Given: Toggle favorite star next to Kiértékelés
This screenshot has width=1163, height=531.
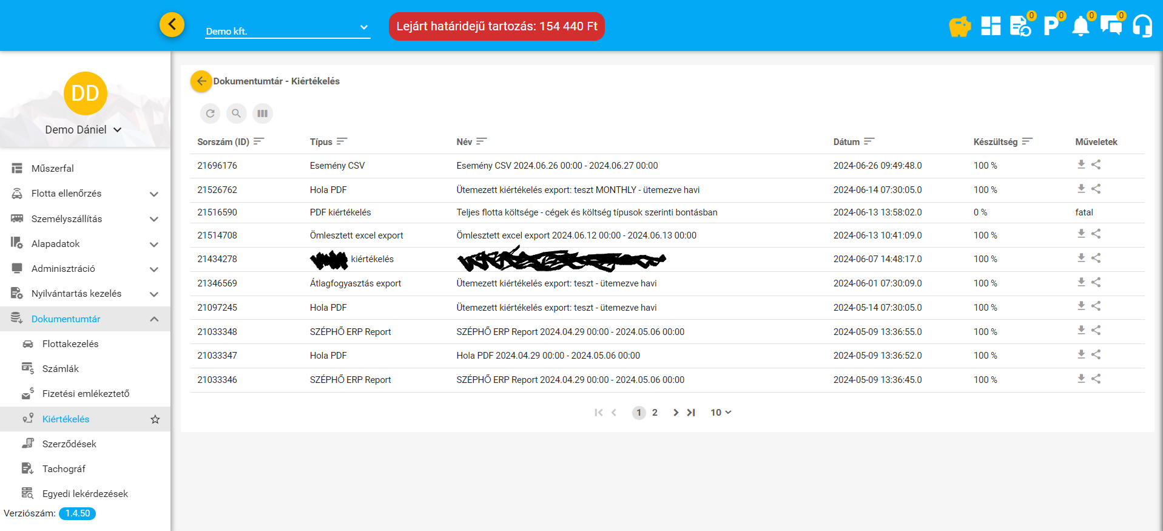Looking at the screenshot, I should pos(155,419).
